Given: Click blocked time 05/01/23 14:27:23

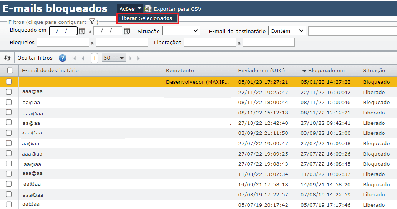Looking at the screenshot, I should click(x=326, y=82).
